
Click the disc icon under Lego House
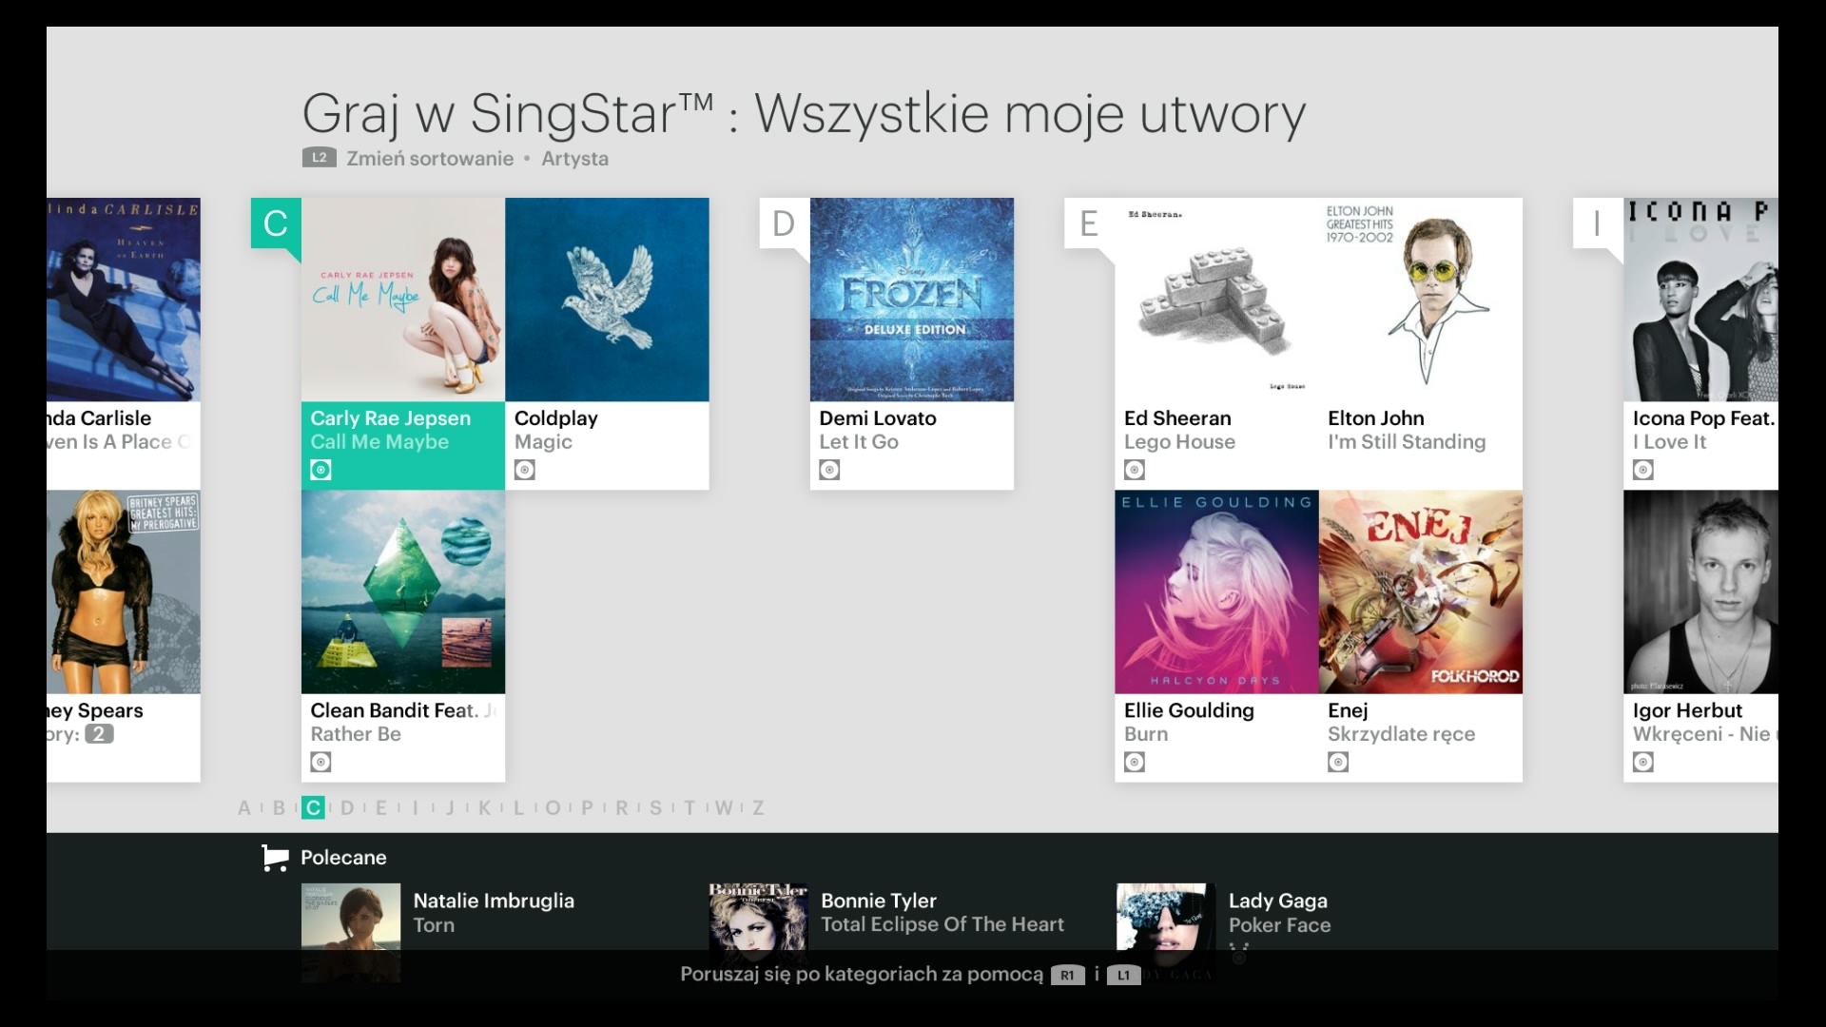pos(1135,470)
